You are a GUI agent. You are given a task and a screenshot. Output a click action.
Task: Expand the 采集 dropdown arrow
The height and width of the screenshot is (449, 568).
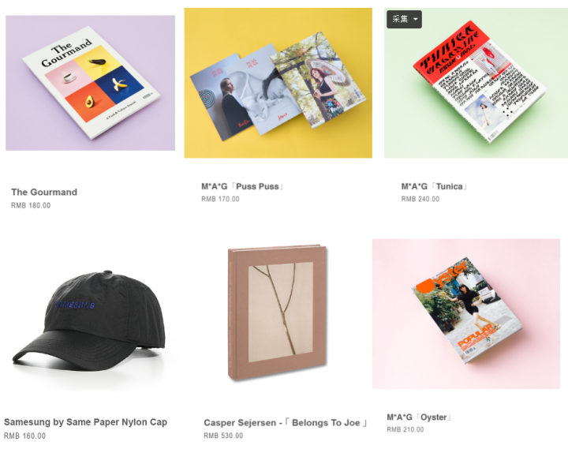(x=416, y=19)
